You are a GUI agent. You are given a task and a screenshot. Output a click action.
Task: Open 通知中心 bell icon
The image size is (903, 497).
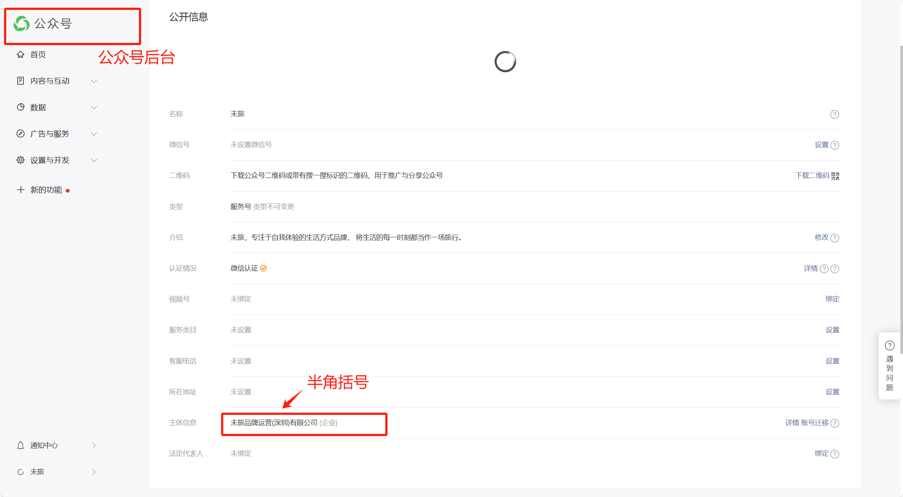(21, 445)
